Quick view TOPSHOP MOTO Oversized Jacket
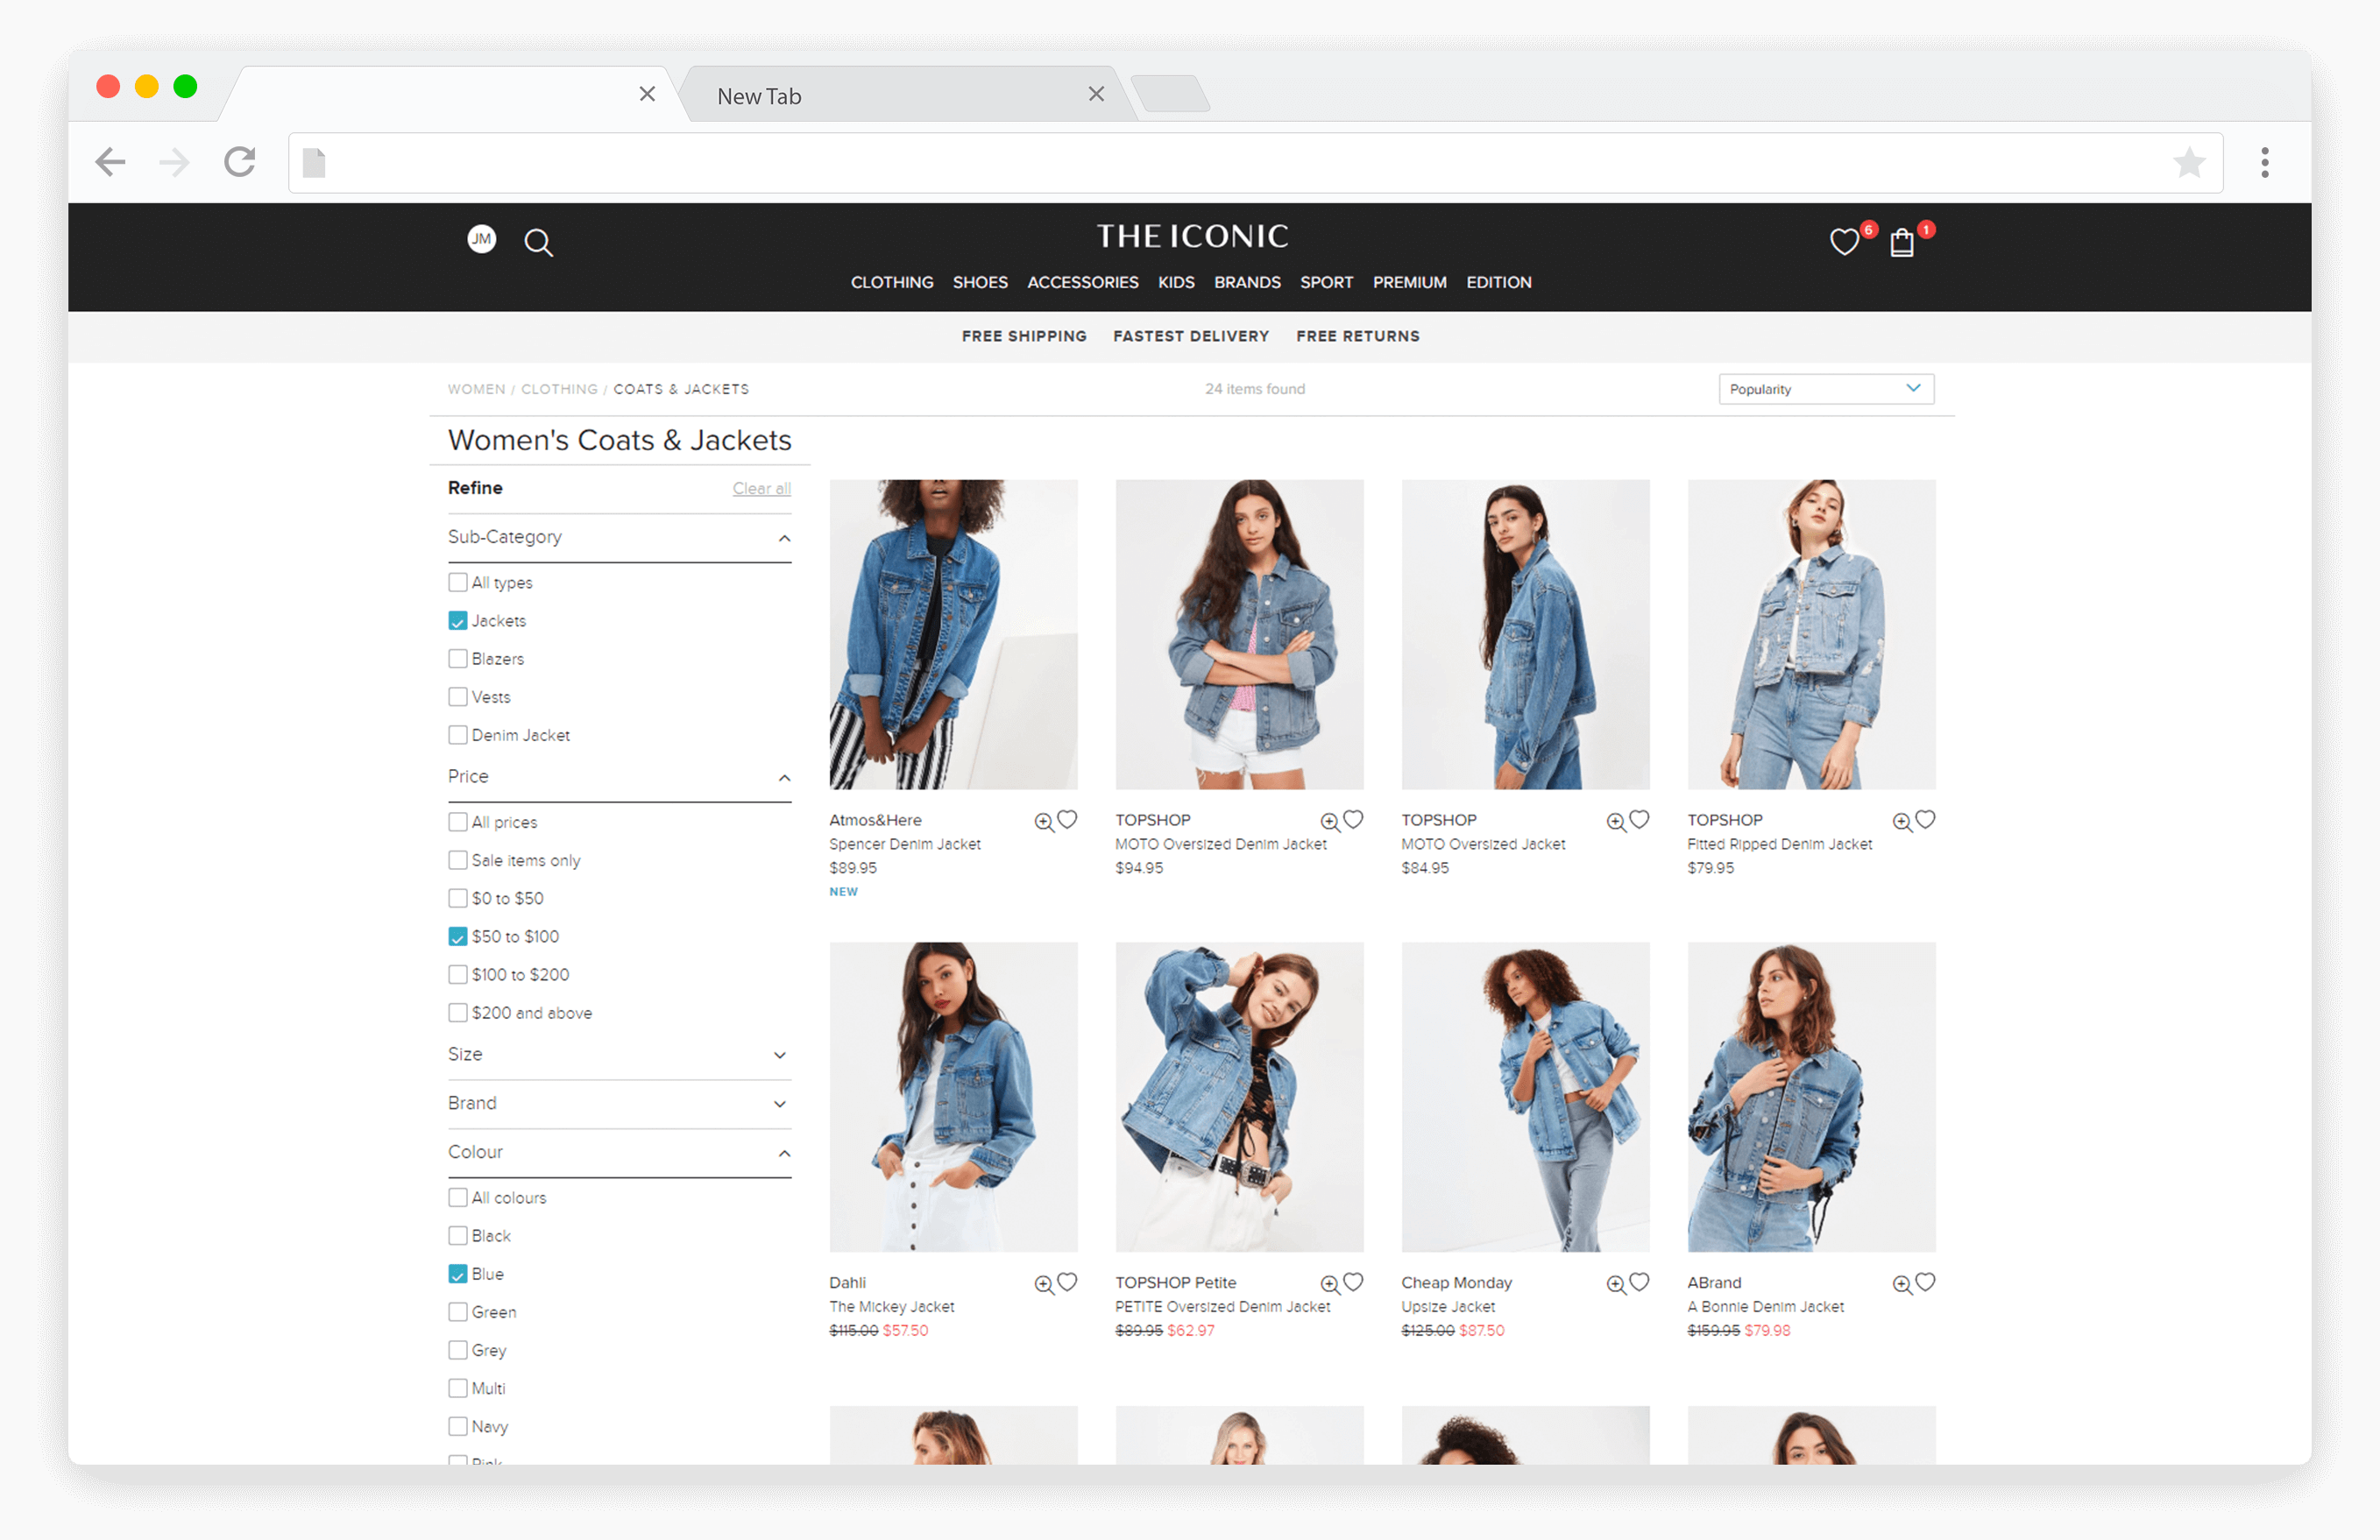 1616,822
